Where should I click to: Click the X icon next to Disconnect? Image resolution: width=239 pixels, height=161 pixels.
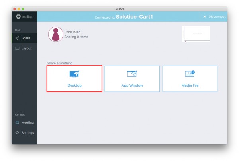205,17
